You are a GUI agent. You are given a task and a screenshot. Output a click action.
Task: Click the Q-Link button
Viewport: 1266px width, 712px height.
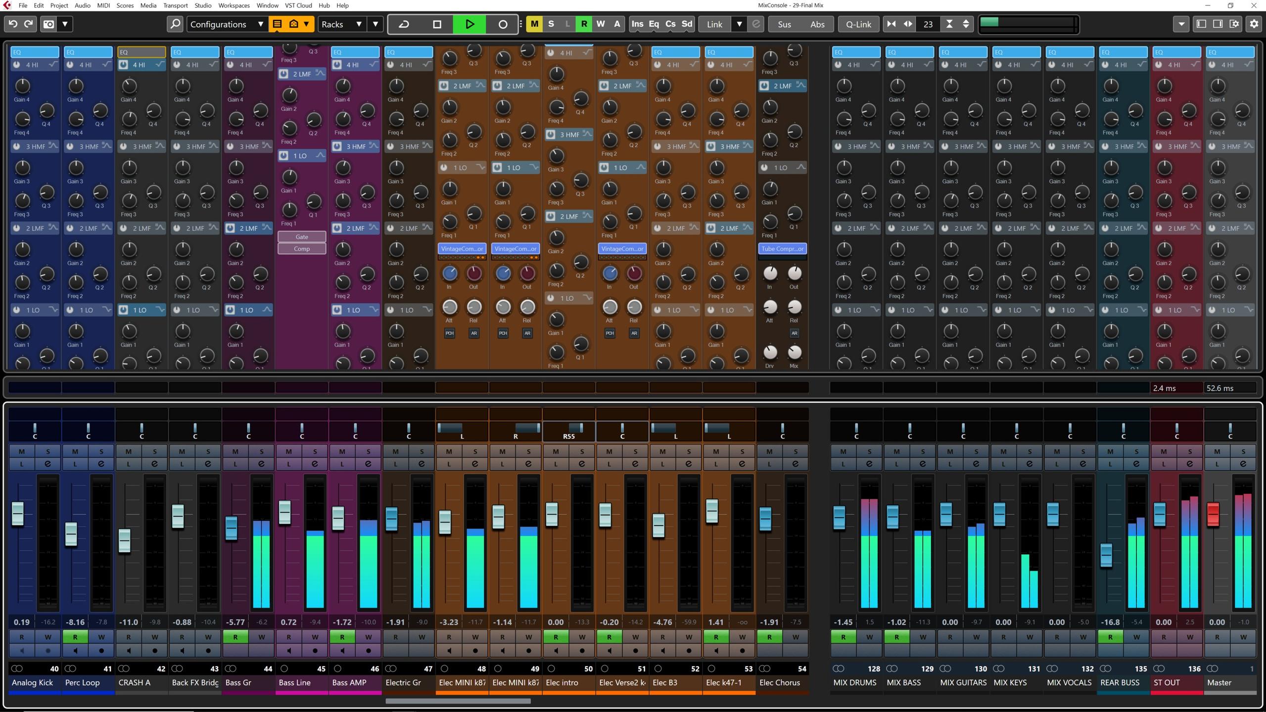click(x=858, y=24)
